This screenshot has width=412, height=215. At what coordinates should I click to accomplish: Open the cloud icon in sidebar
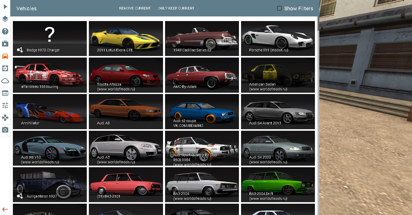pos(5,81)
